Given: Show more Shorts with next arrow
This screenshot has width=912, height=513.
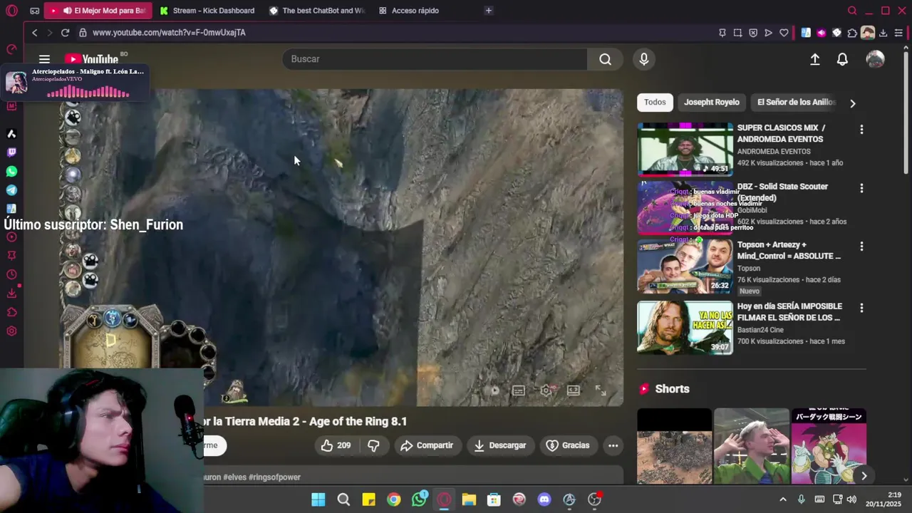Looking at the screenshot, I should click(864, 476).
